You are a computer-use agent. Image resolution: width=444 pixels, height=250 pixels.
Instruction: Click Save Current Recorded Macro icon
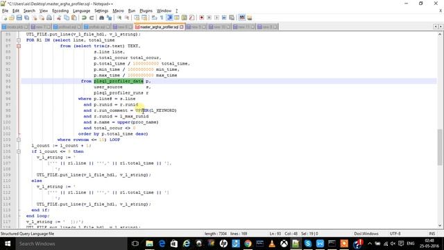(x=231, y=17)
